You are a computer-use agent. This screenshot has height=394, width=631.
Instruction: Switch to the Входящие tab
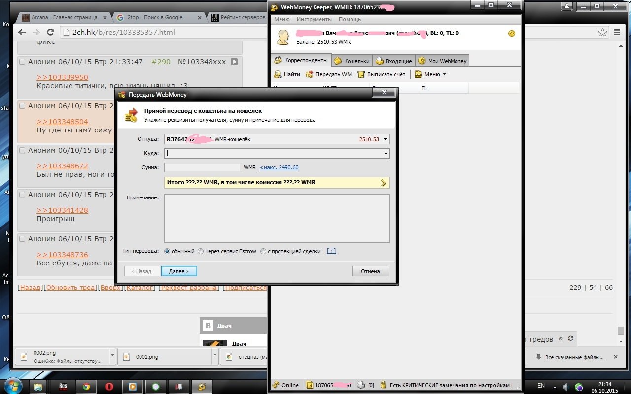(x=393, y=61)
